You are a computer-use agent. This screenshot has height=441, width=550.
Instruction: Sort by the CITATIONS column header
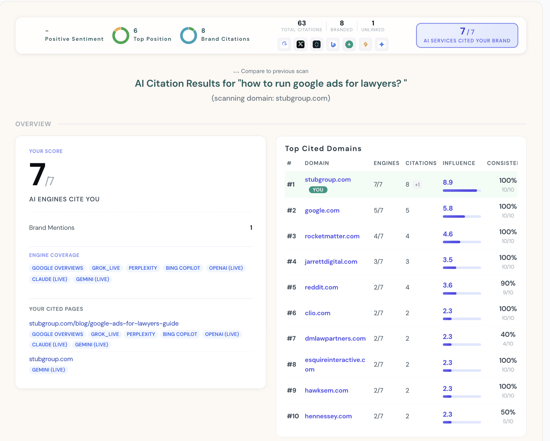tap(421, 163)
